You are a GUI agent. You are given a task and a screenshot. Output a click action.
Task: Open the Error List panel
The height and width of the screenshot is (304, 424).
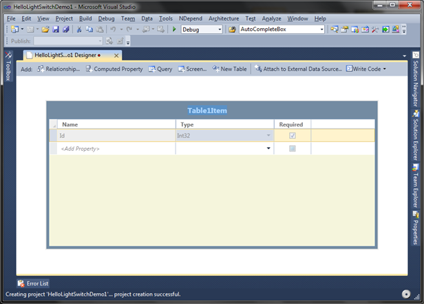pyautogui.click(x=33, y=283)
